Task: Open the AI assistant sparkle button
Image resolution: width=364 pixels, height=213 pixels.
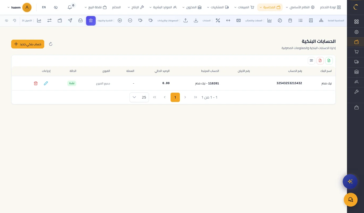Action: [x=350, y=182]
